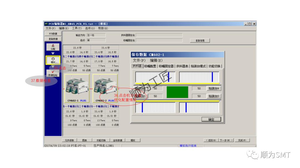
Task: Click the 贴装台2 button
Action: (x=141, y=88)
